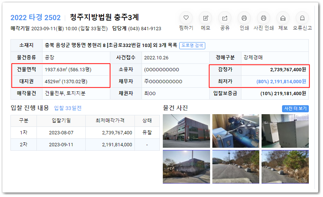
Task: Click the 물건종류 value 공장
Action: (x=50, y=57)
